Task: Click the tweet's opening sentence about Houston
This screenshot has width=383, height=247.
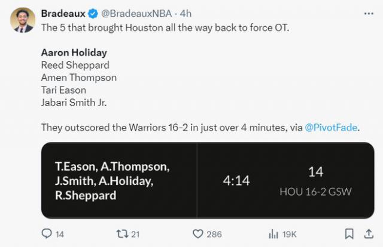Action: [x=165, y=28]
